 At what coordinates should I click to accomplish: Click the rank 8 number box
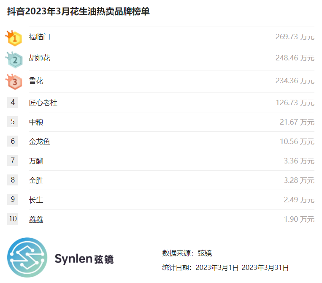[13, 180]
